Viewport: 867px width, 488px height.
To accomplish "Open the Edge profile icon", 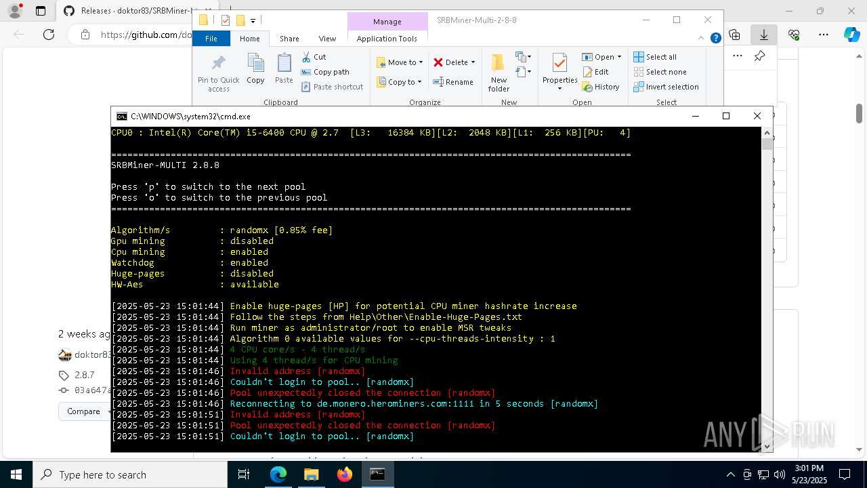I will [x=15, y=11].
